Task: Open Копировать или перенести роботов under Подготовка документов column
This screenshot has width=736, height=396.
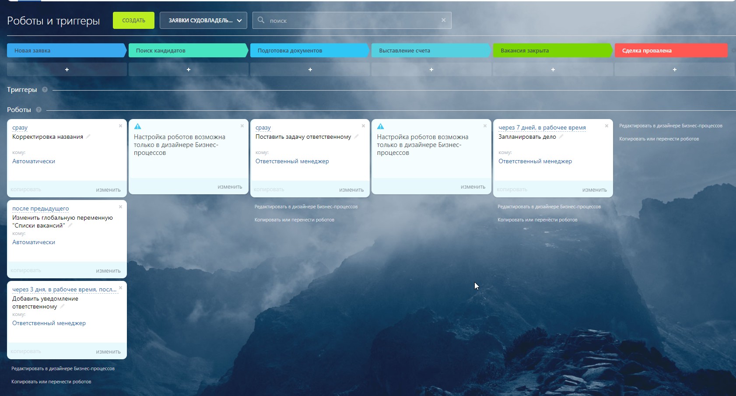Action: pyautogui.click(x=294, y=220)
